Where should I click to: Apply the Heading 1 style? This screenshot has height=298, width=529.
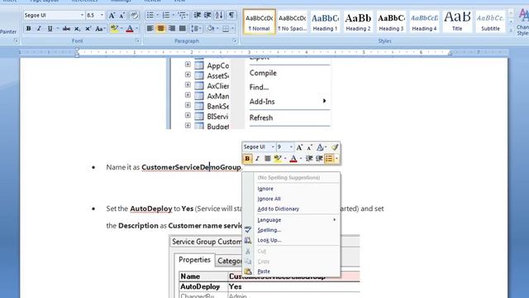click(x=325, y=22)
